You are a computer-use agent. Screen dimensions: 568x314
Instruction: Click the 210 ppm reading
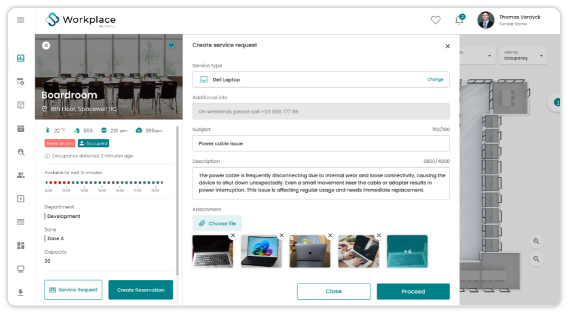119,131
